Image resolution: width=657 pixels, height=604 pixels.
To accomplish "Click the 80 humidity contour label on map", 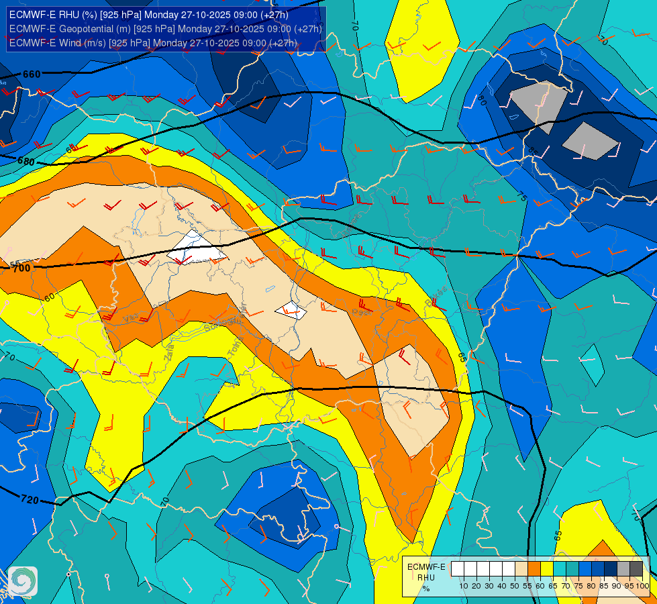I will (x=482, y=101).
